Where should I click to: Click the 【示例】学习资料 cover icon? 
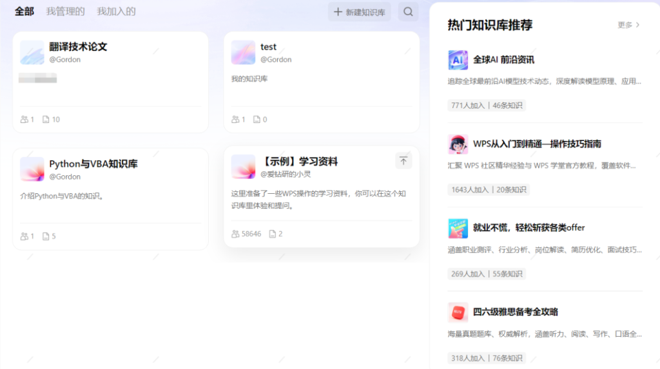pyautogui.click(x=243, y=167)
